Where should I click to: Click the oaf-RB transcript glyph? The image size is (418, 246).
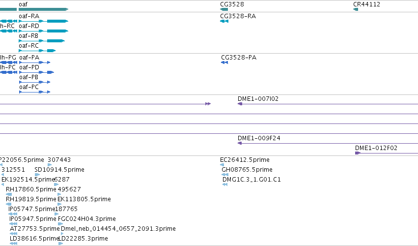tap(42, 41)
